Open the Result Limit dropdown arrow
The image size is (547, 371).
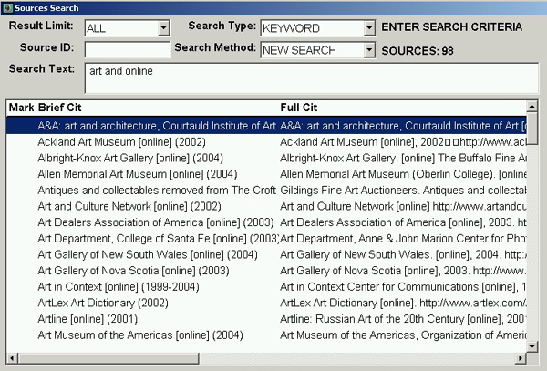point(163,28)
